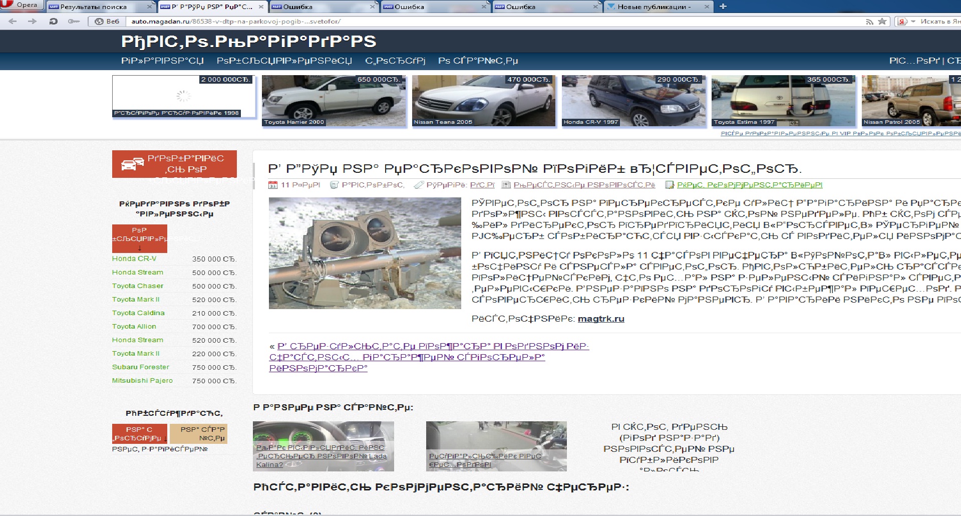Viewport: 961px width, 516px height.
Task: Reload the page with the refresh icon
Action: (x=53, y=22)
